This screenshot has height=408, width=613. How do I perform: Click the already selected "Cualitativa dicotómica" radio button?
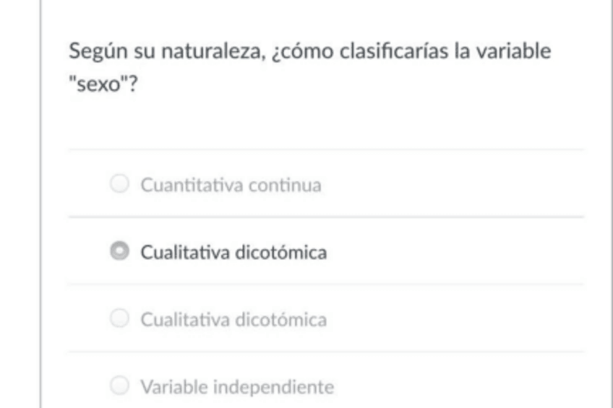pyautogui.click(x=119, y=252)
